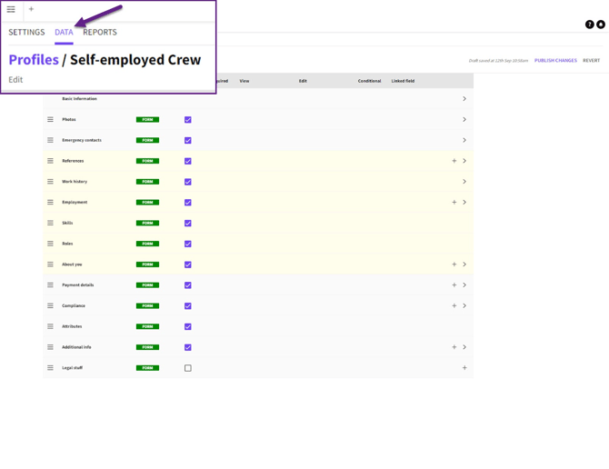Image resolution: width=609 pixels, height=469 pixels.
Task: Uncheck the Work history checkbox
Action: coord(188,182)
